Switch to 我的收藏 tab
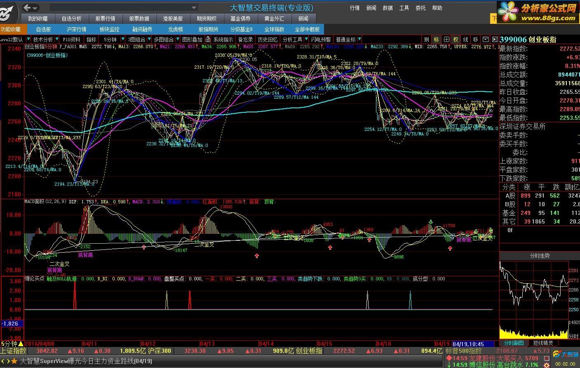Image resolution: width=580 pixels, height=368 pixels. click(x=38, y=19)
